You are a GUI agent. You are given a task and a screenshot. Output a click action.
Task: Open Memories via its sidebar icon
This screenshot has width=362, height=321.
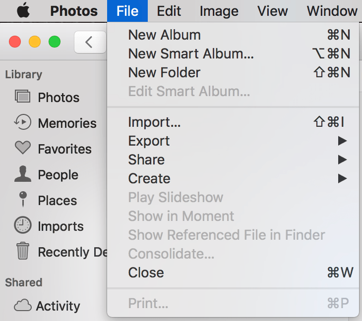coord(23,122)
